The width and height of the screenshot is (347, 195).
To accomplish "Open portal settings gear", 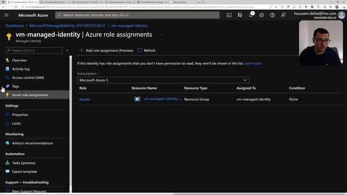I will coord(261,15).
